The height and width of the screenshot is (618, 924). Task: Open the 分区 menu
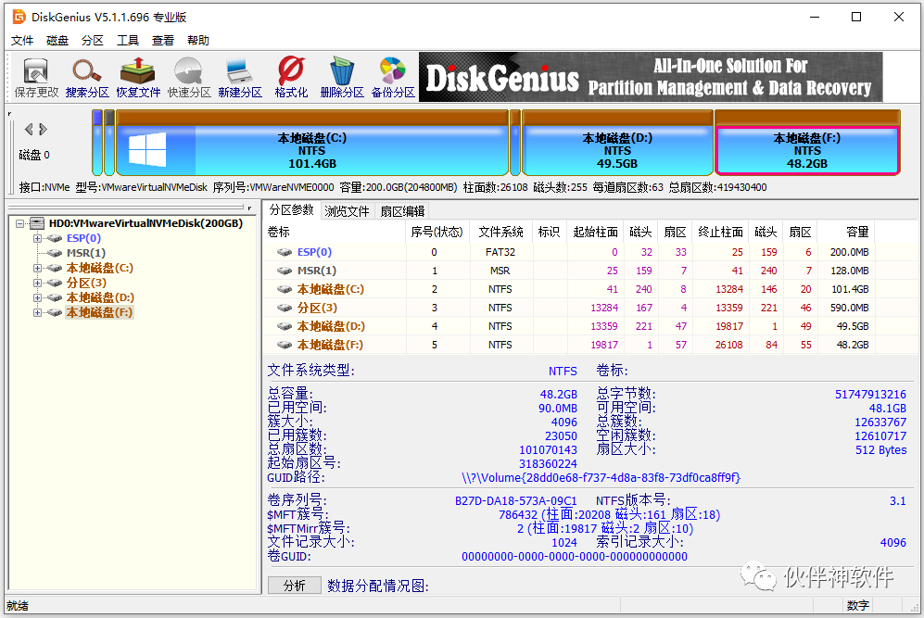[x=93, y=40]
